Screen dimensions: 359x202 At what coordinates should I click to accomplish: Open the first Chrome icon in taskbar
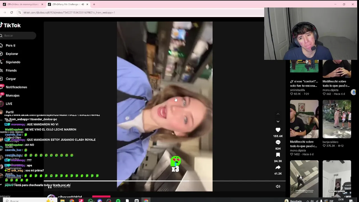pyautogui.click(x=72, y=201)
